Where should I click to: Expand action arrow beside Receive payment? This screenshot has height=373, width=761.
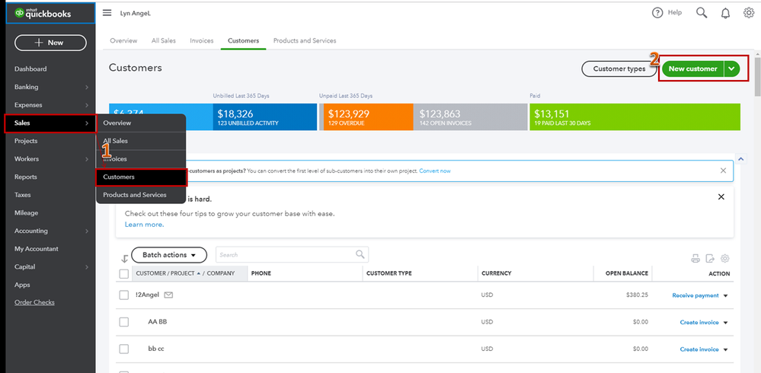pos(726,295)
